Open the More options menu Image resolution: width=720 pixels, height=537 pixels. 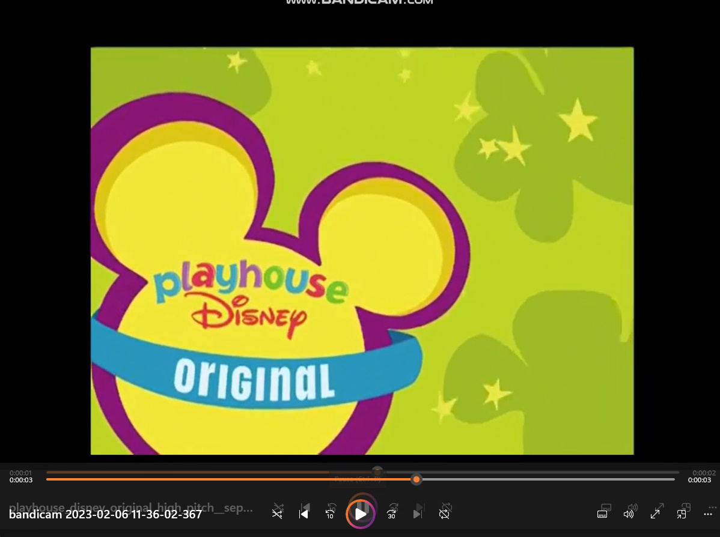click(x=708, y=515)
